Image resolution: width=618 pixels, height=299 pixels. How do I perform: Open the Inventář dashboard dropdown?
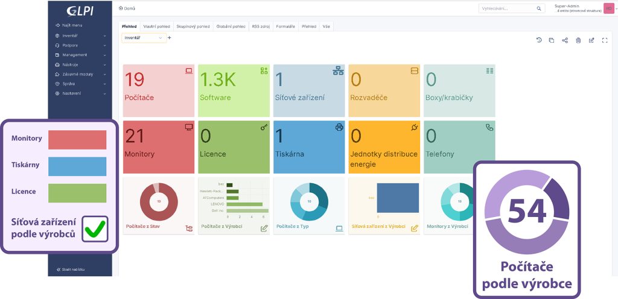point(144,38)
